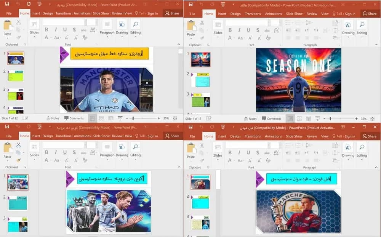Switch to Transitions tab in De Bruyne window
This screenshot has height=237, width=381.
[x=63, y=136]
